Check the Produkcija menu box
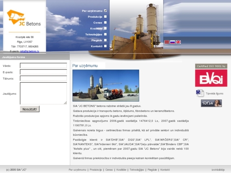The width and height of the screenshot is (231, 173). click(105, 17)
